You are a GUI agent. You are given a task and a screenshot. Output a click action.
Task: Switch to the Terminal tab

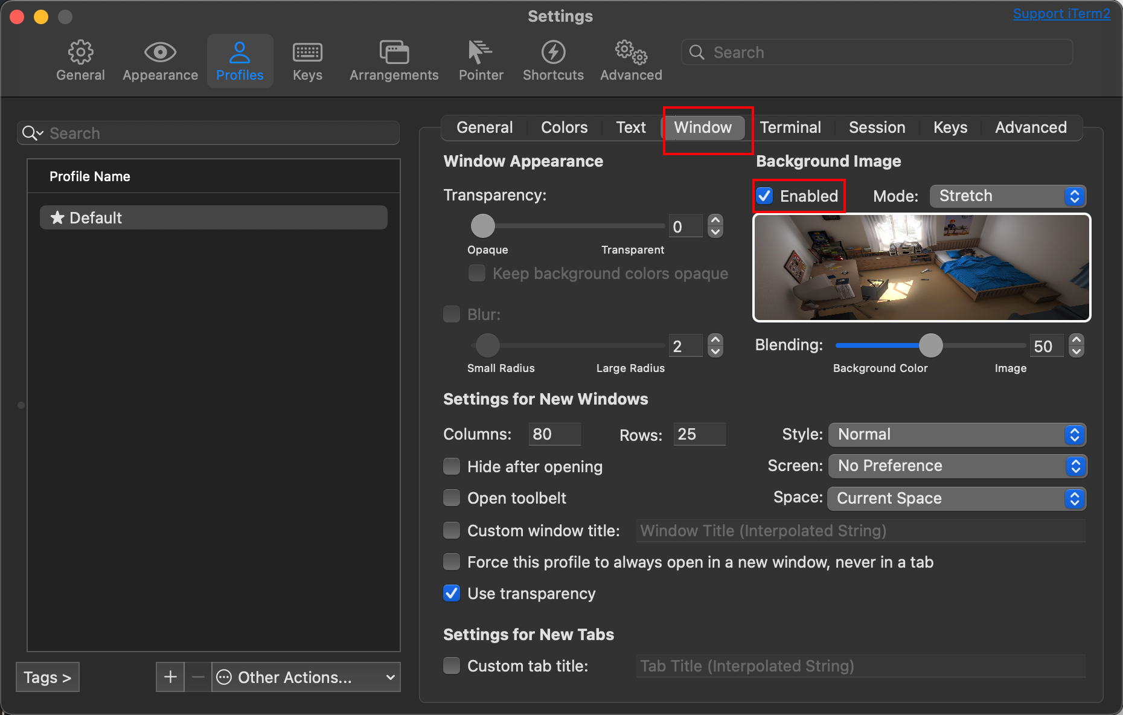(790, 127)
